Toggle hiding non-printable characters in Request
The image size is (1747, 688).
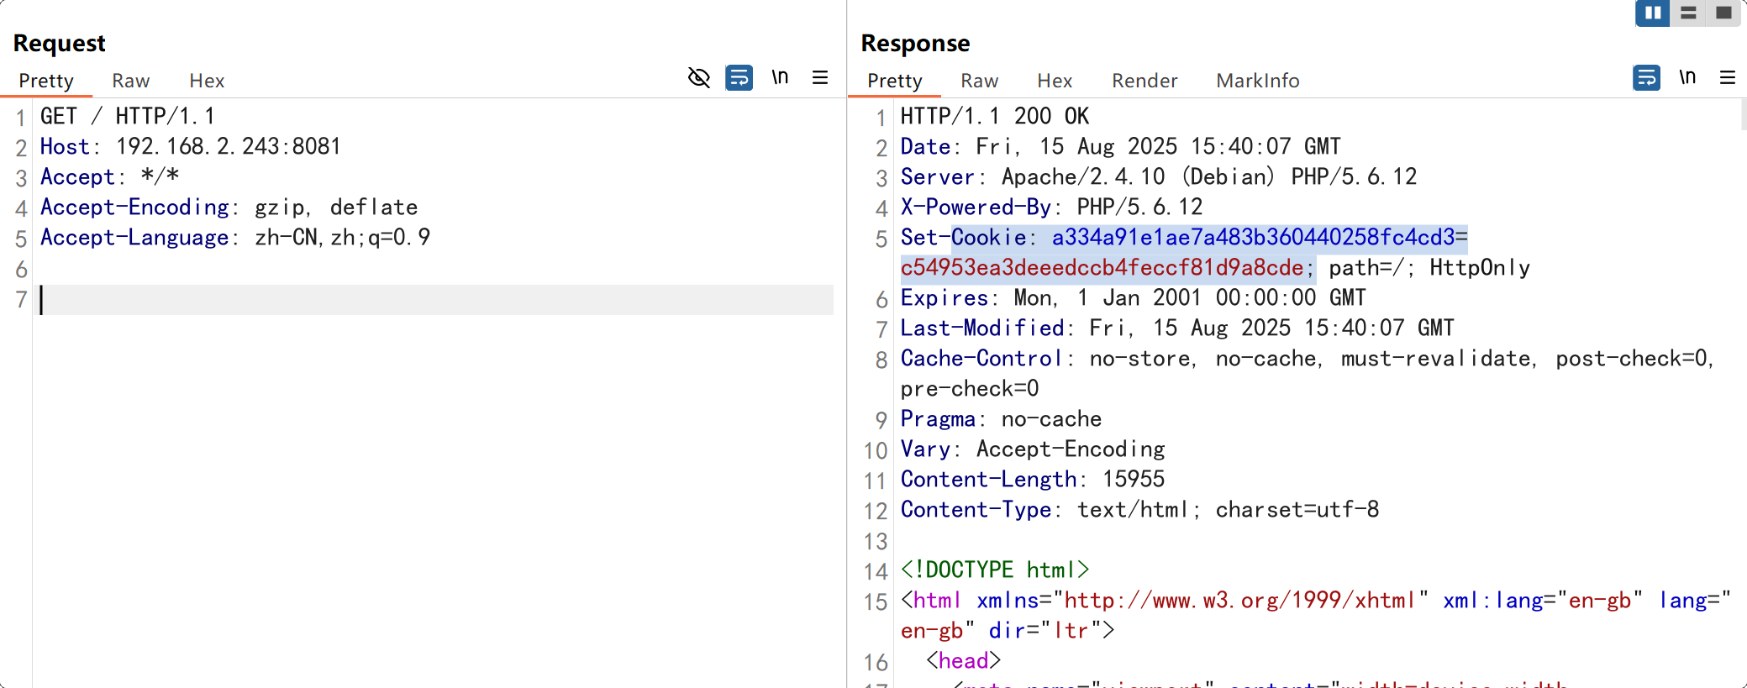click(x=698, y=78)
